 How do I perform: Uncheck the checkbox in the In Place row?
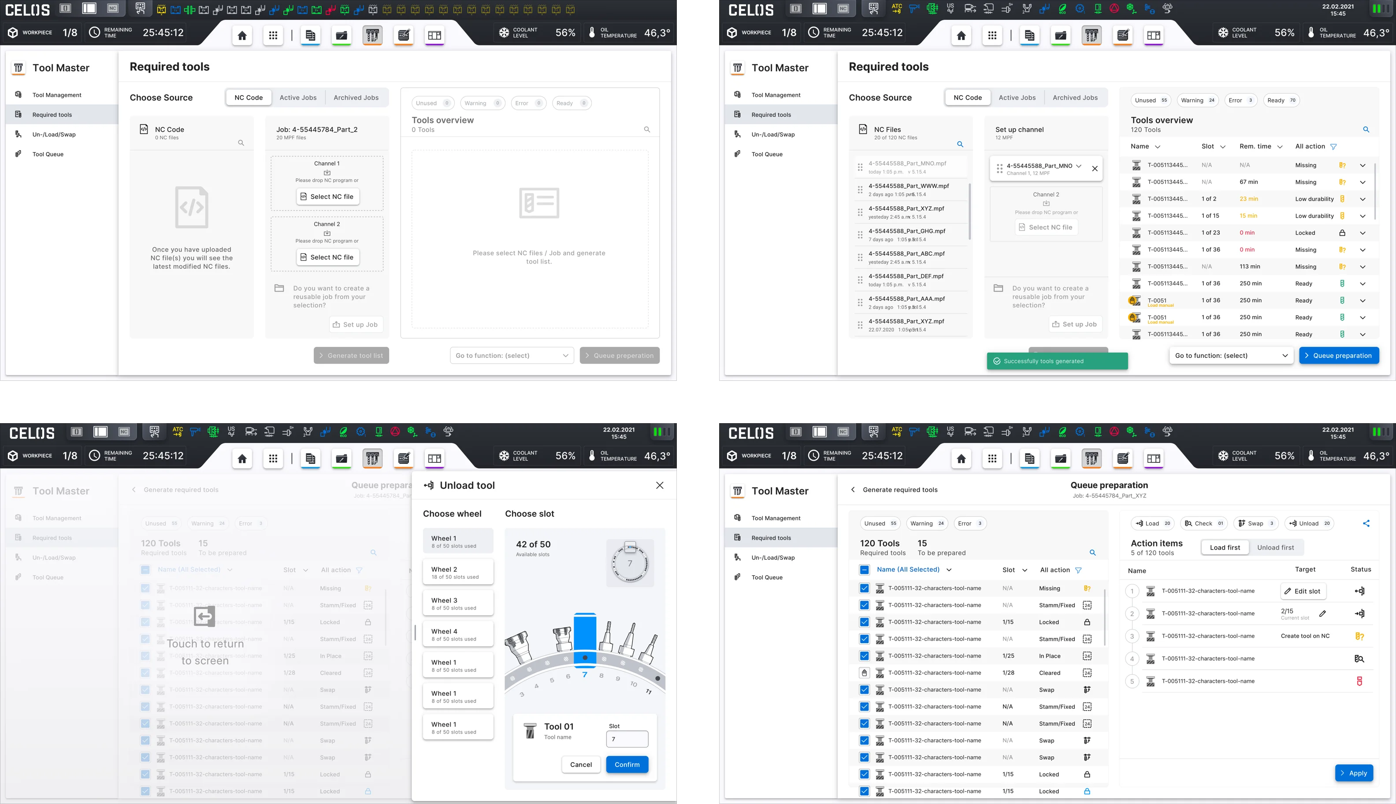point(865,656)
